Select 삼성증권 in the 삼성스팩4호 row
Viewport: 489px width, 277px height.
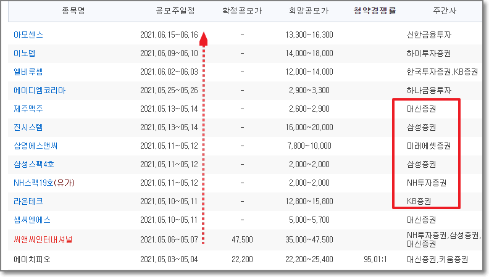[x=421, y=164]
